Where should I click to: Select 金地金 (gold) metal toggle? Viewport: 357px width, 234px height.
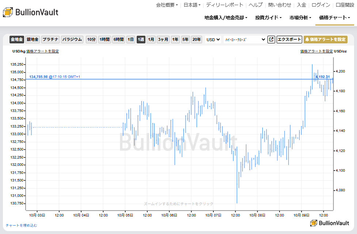[x=17, y=39]
